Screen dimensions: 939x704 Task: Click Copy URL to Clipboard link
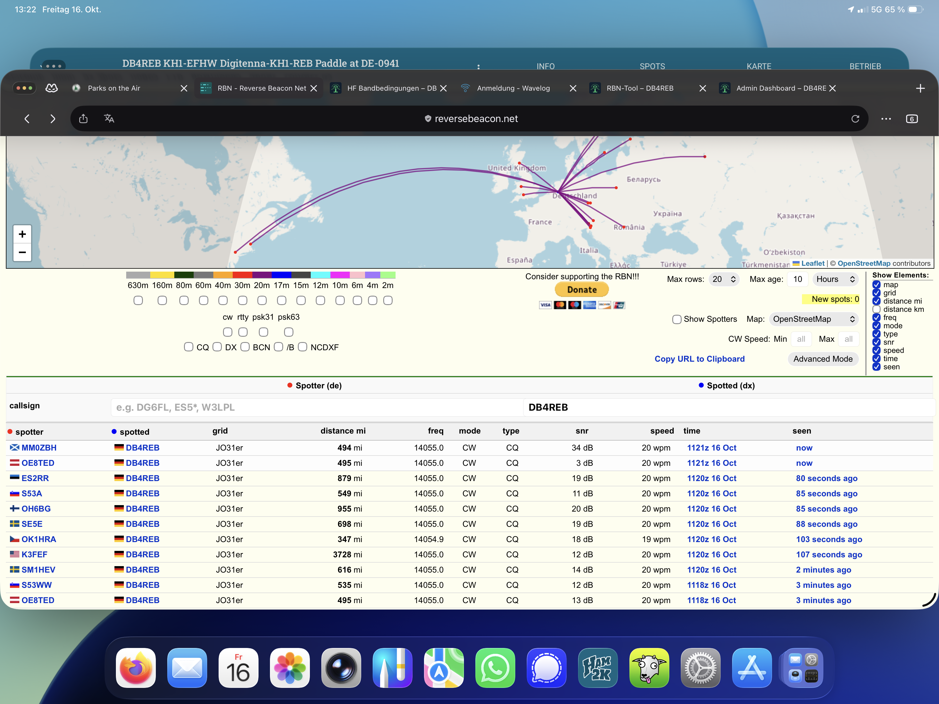(700, 359)
